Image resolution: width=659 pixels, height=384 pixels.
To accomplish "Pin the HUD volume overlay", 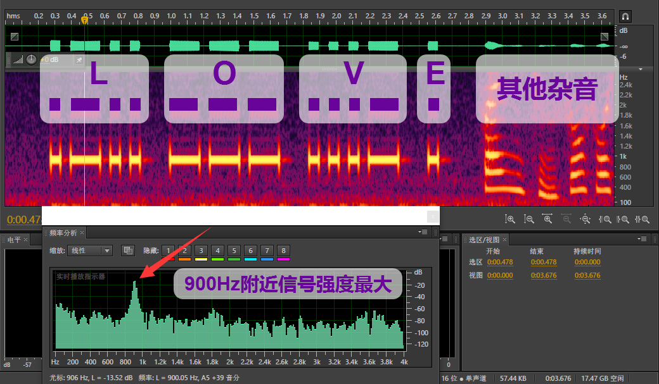I will click(x=79, y=60).
